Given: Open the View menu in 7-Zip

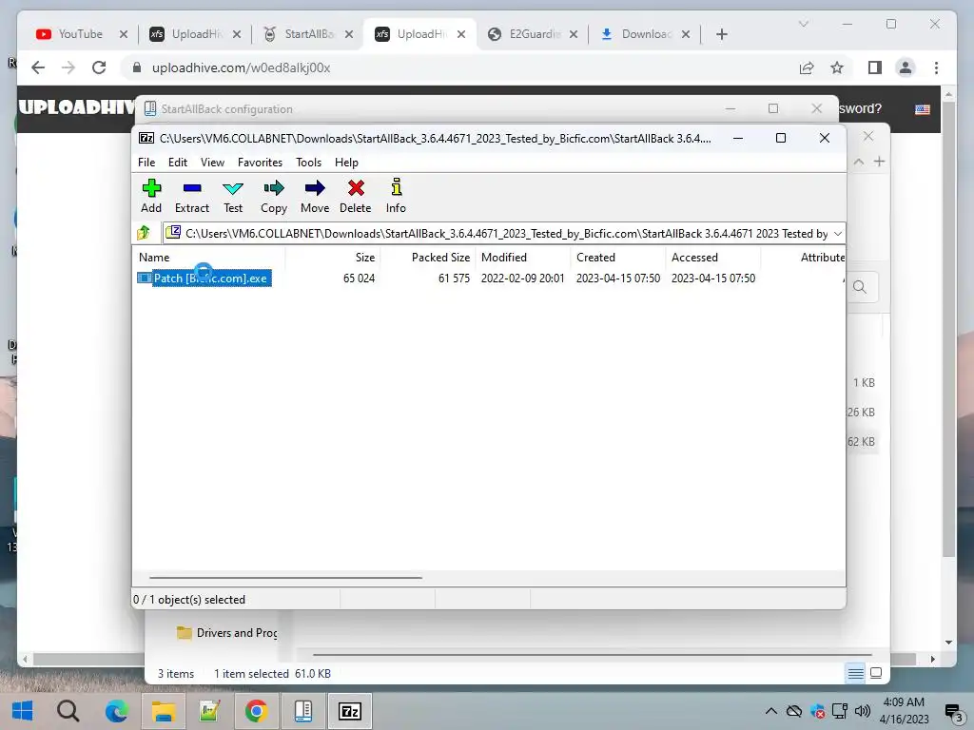Looking at the screenshot, I should pyautogui.click(x=212, y=162).
